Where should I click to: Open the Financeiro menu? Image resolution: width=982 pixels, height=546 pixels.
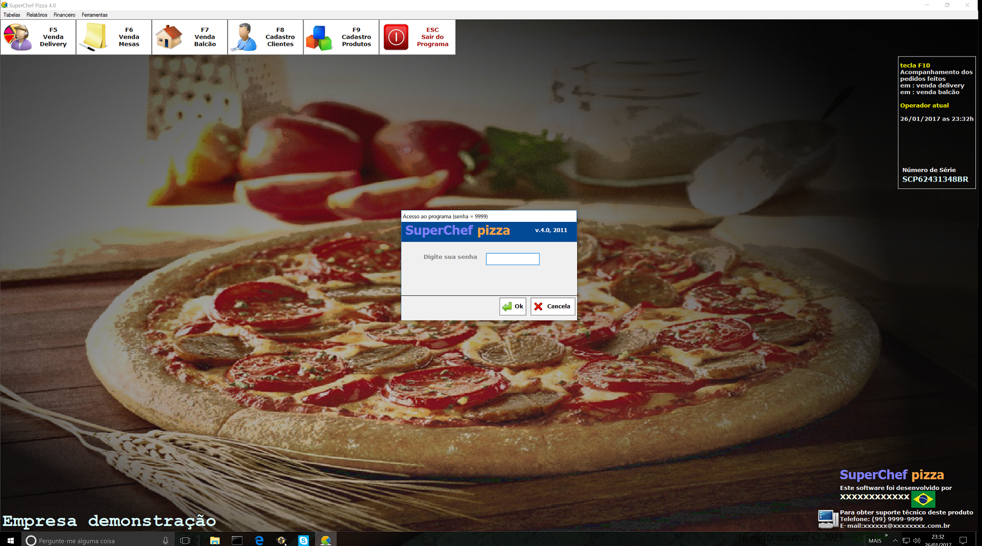click(64, 15)
